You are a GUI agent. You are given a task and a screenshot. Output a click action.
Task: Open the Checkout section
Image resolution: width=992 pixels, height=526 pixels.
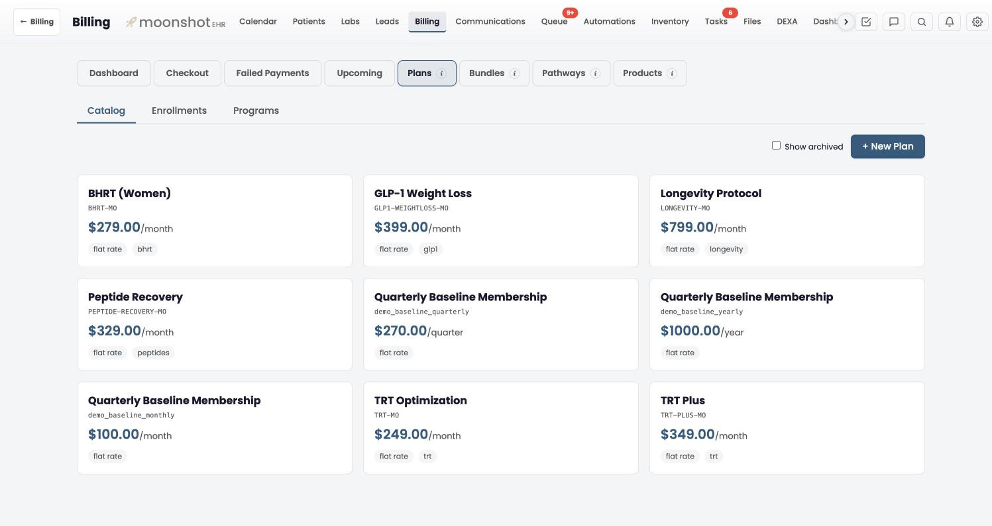click(x=187, y=73)
